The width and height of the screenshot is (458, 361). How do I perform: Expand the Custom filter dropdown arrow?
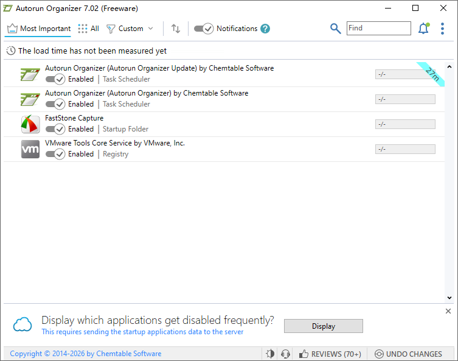click(151, 29)
